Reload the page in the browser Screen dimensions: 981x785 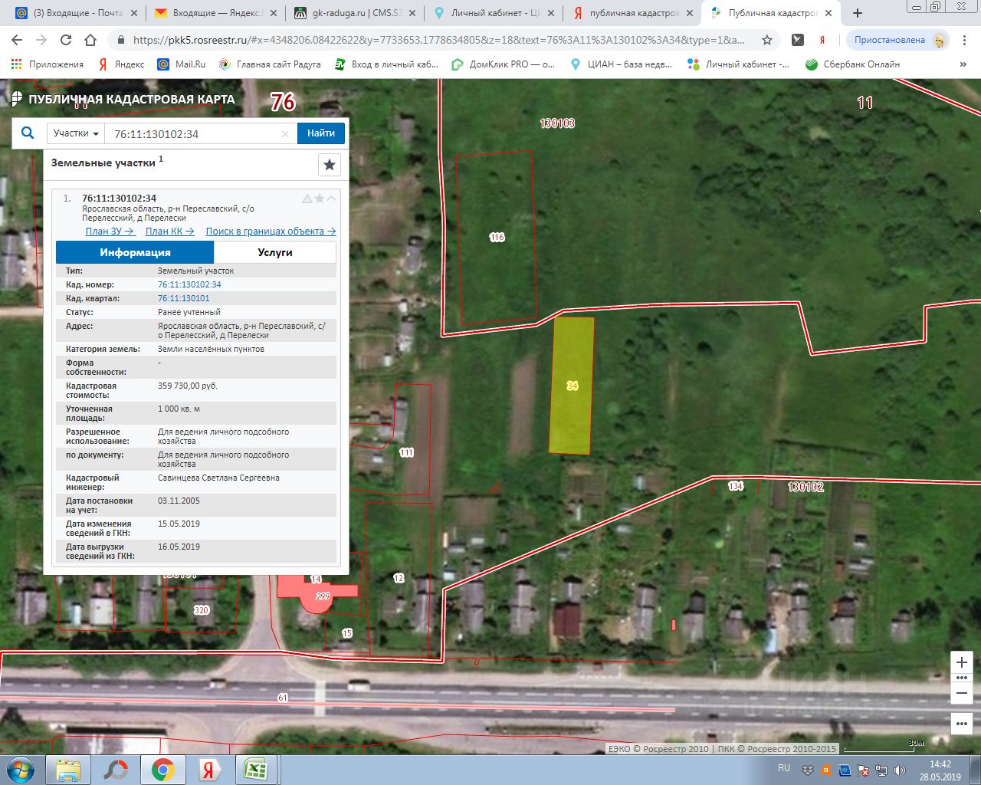(x=66, y=40)
